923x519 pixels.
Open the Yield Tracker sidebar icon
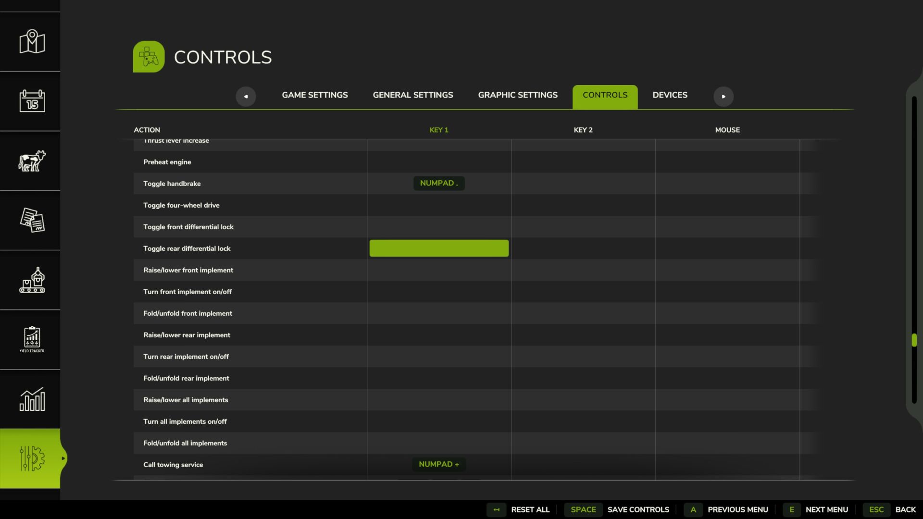[32, 339]
